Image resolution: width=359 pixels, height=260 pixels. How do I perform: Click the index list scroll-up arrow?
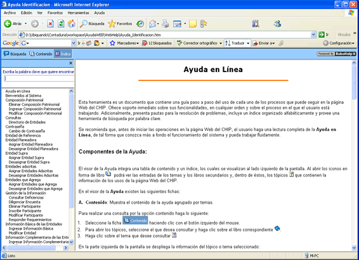71,91
